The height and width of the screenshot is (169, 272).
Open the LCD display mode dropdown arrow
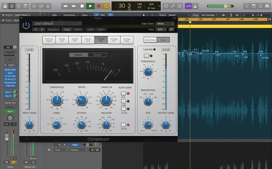pos(159,6)
